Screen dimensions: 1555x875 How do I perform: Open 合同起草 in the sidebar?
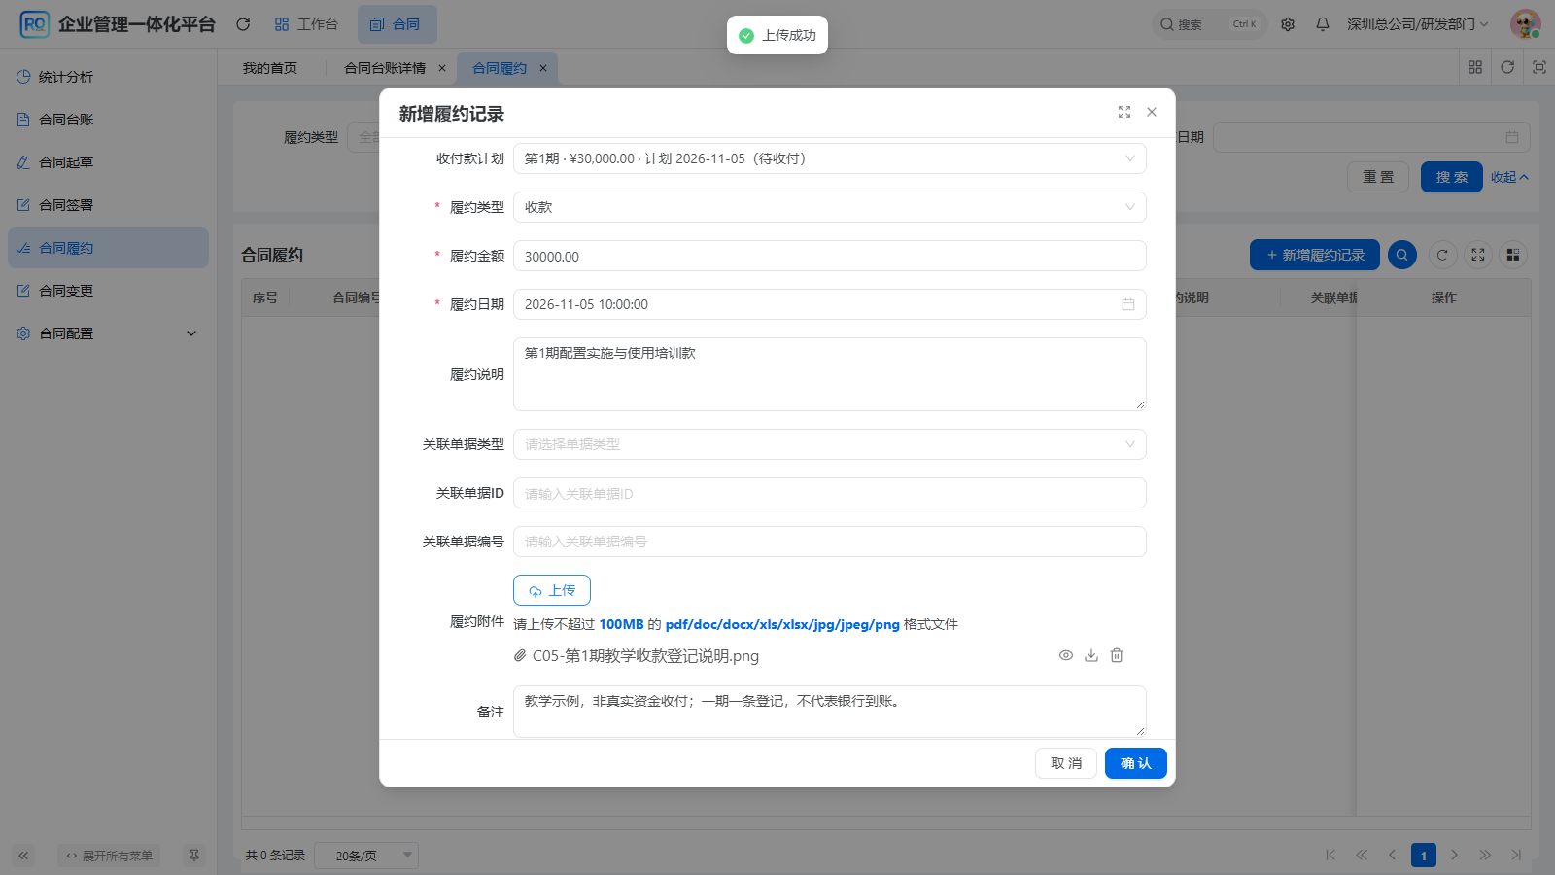(108, 162)
